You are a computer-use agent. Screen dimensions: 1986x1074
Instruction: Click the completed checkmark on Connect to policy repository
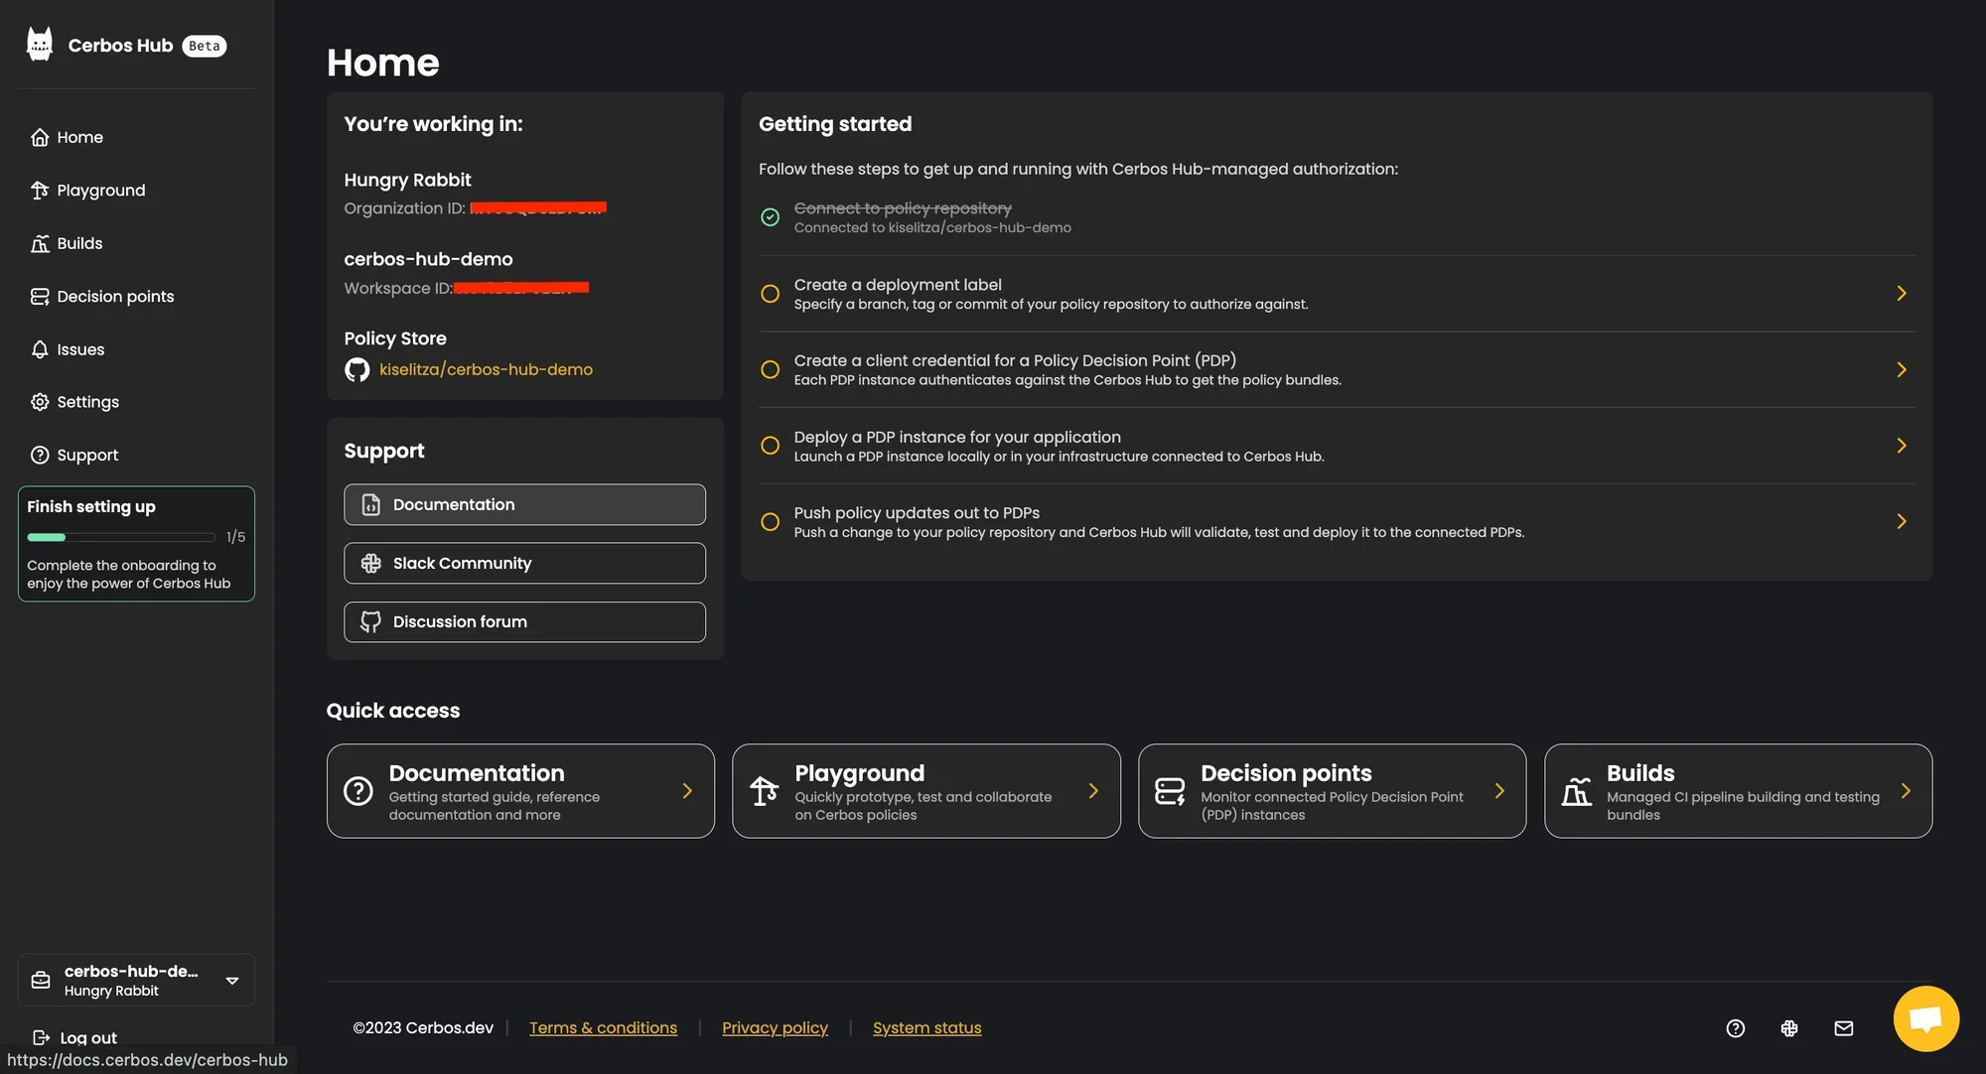770,216
